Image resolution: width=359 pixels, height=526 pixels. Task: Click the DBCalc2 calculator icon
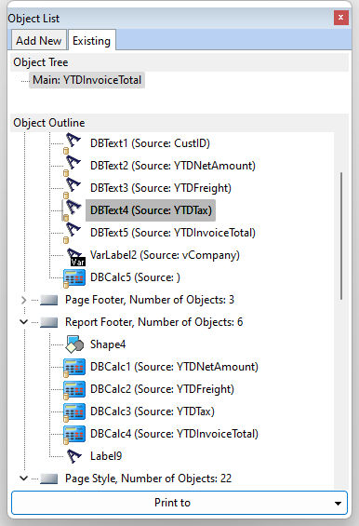tap(74, 390)
